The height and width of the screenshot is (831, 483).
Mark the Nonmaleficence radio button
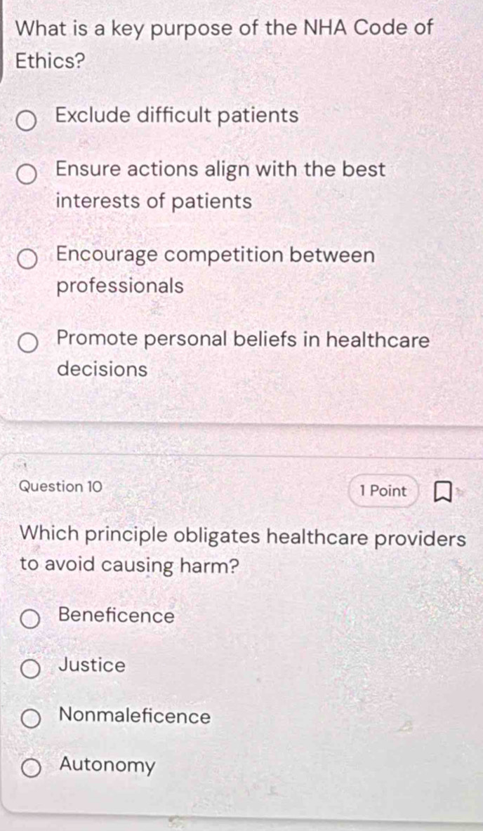(x=31, y=719)
